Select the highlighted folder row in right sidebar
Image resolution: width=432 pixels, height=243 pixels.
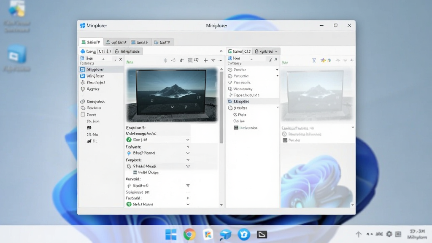click(x=253, y=101)
